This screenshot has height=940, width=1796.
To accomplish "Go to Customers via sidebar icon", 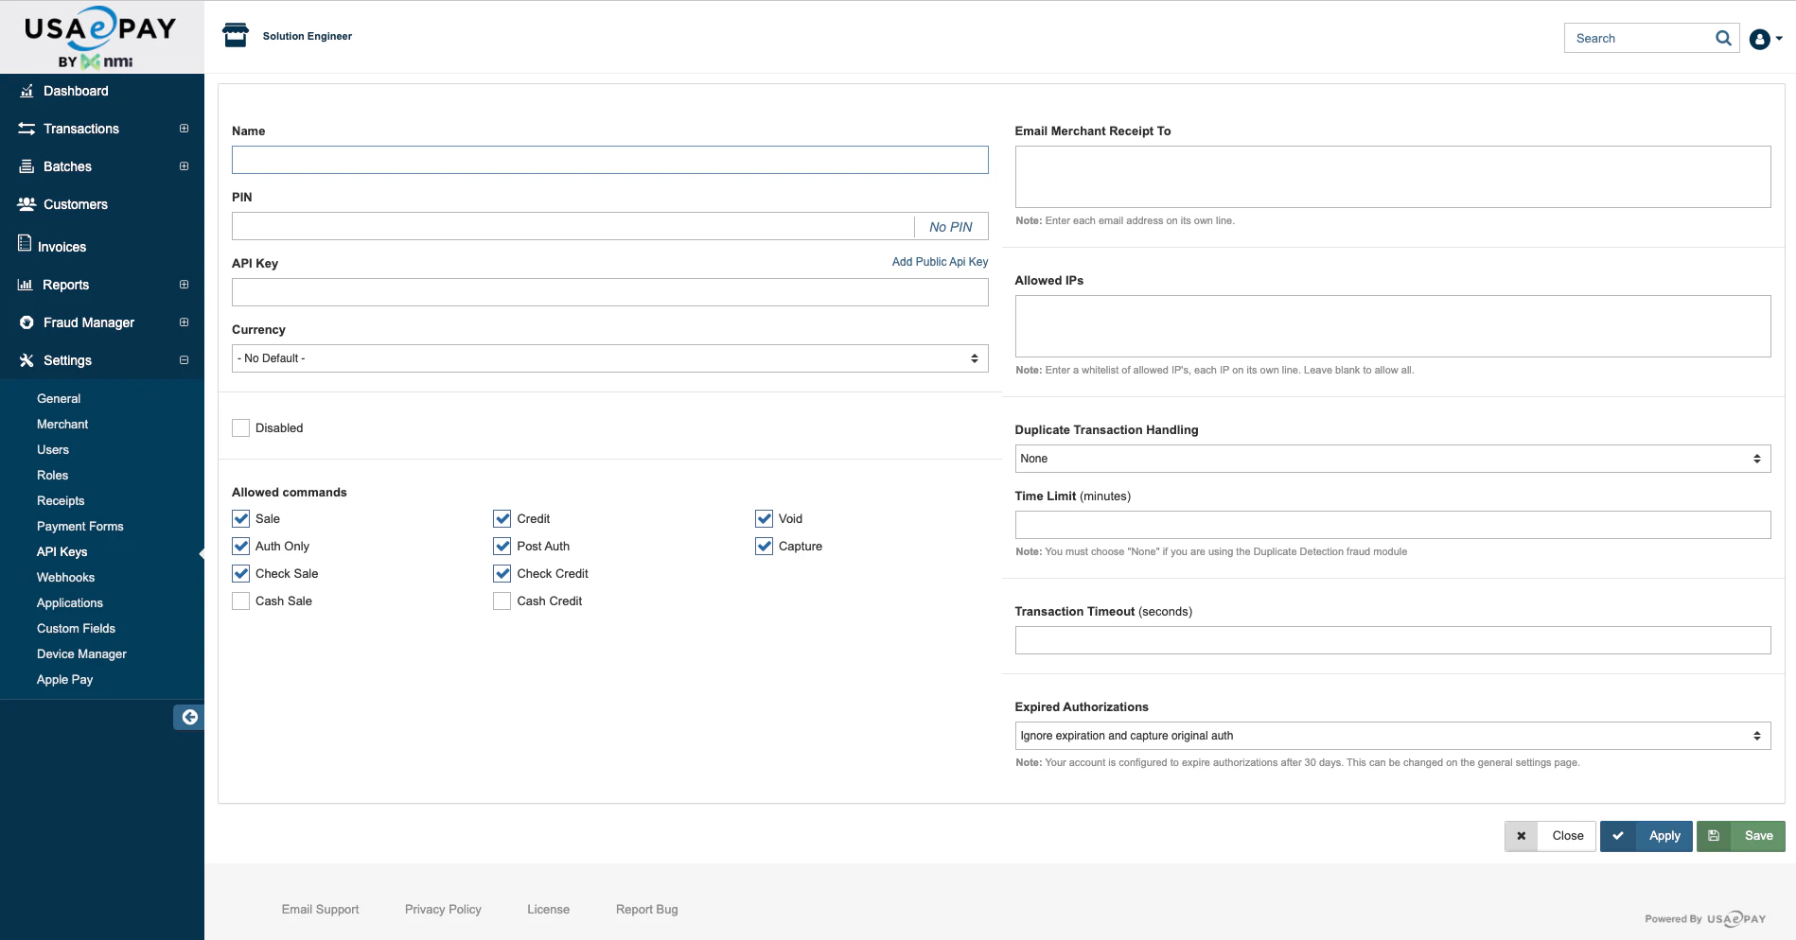I will coord(25,204).
